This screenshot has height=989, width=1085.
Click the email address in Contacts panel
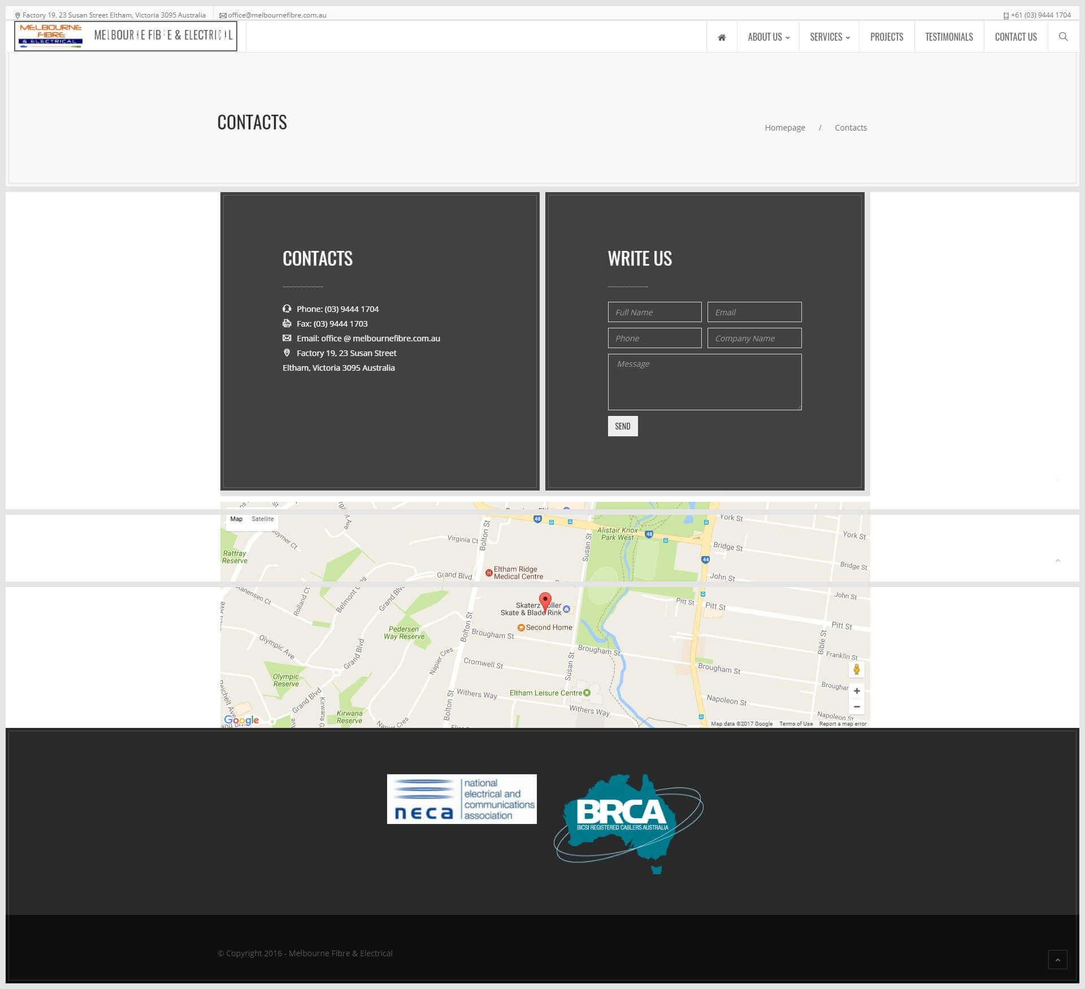coord(380,339)
